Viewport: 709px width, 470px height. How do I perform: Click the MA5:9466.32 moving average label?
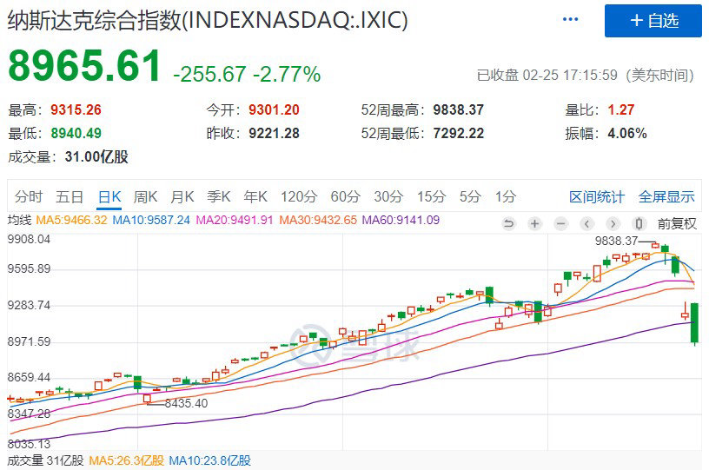click(x=71, y=220)
